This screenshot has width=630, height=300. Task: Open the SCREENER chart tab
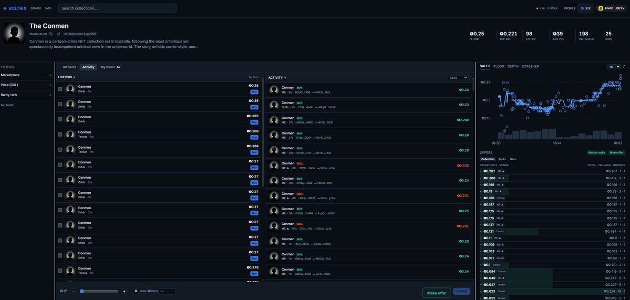[x=530, y=66]
